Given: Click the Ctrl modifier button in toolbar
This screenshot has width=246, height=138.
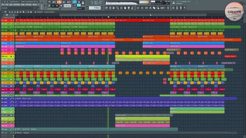Looking at the screenshot, I should [x=138, y=8].
